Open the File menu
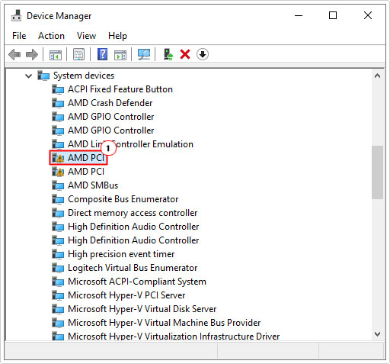Image resolution: width=390 pixels, height=364 pixels. (19, 36)
